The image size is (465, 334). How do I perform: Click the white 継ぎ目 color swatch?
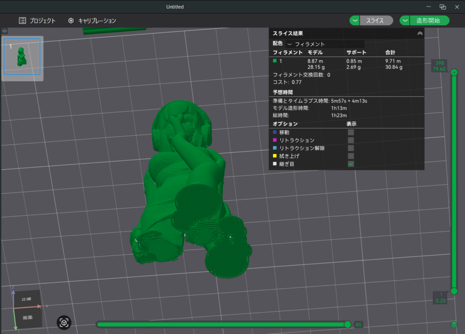275,163
